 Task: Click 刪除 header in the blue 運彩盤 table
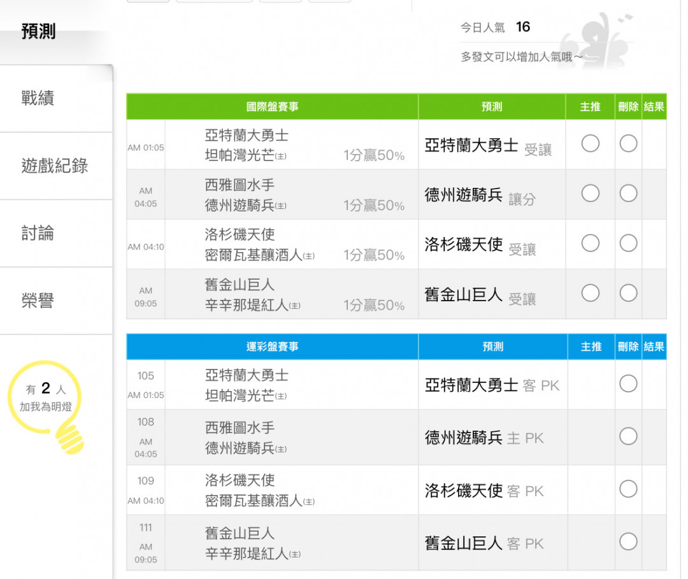coord(628,347)
